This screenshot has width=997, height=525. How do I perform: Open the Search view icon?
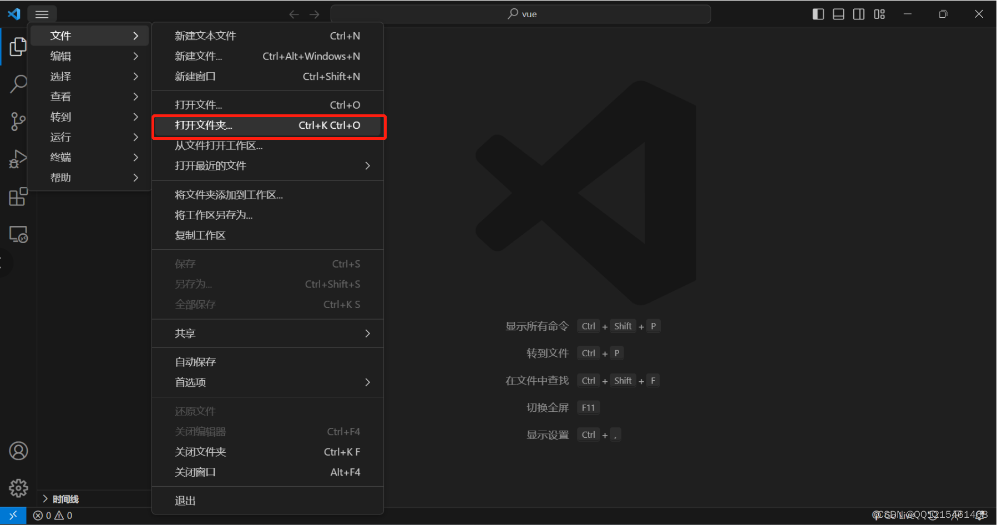pos(18,84)
